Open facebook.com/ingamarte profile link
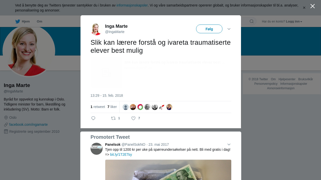321x180 pixels. 28,124
